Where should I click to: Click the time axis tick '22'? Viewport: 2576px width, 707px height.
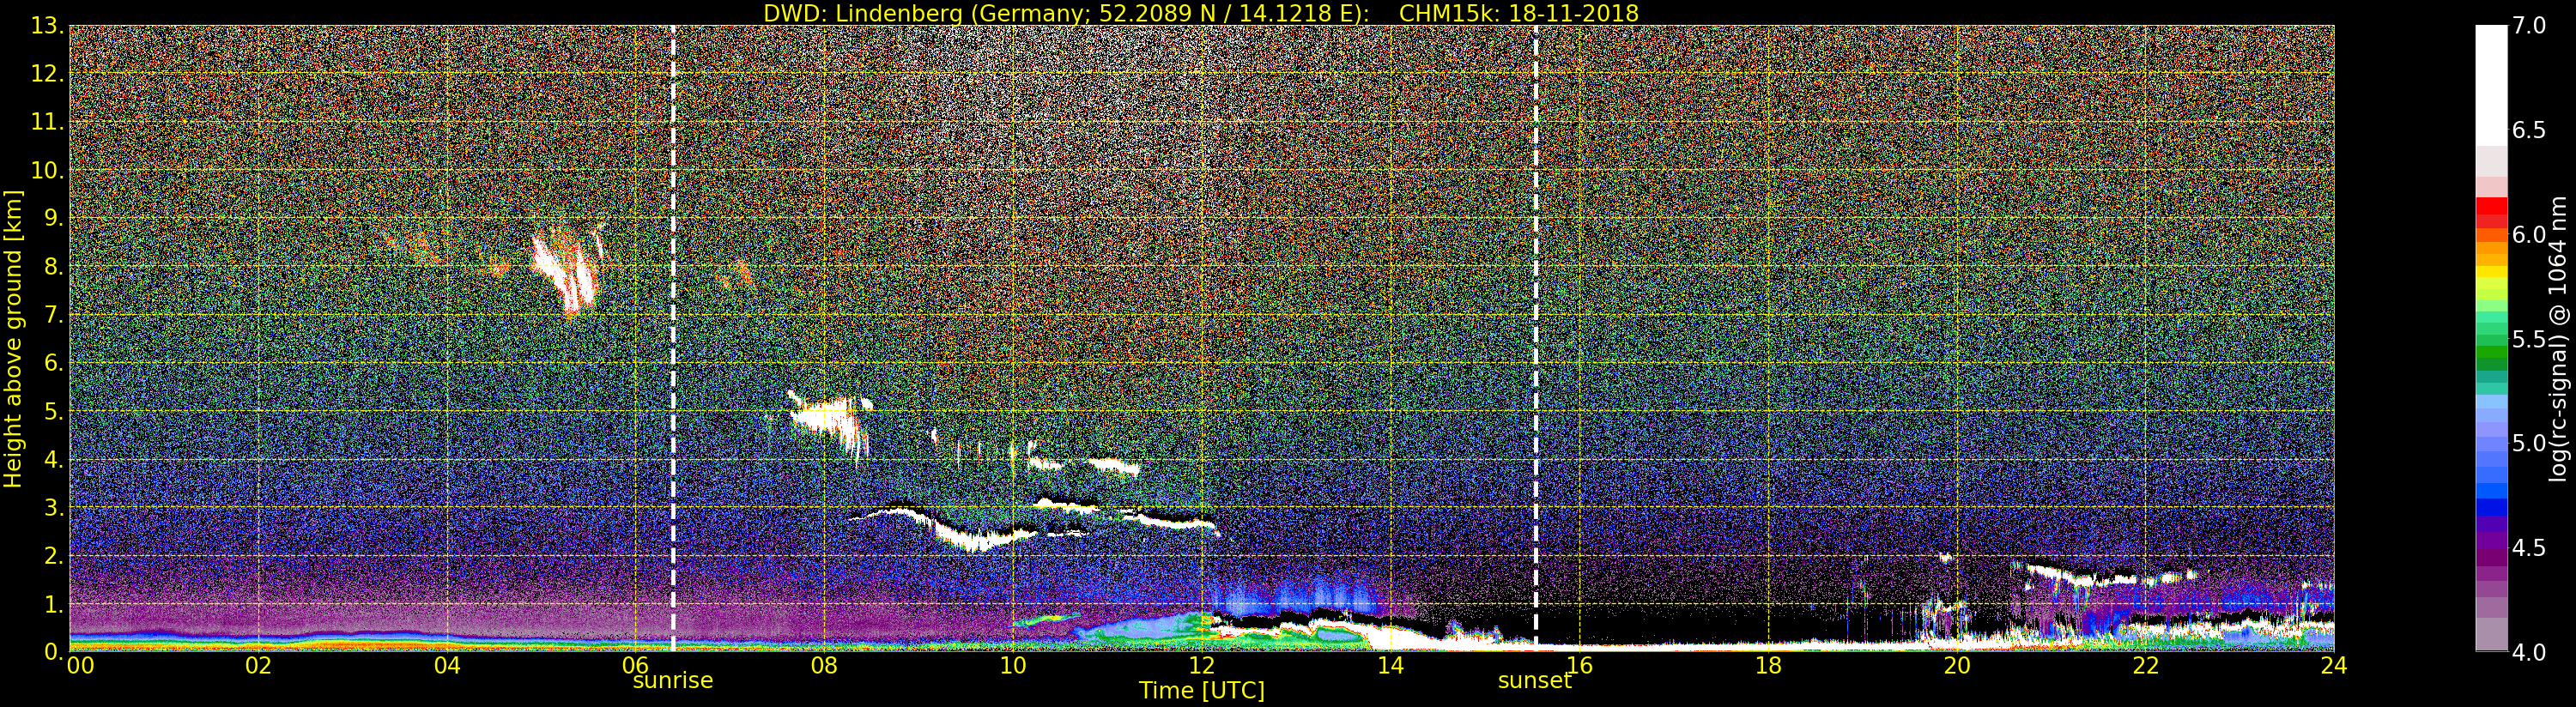pyautogui.click(x=2146, y=665)
